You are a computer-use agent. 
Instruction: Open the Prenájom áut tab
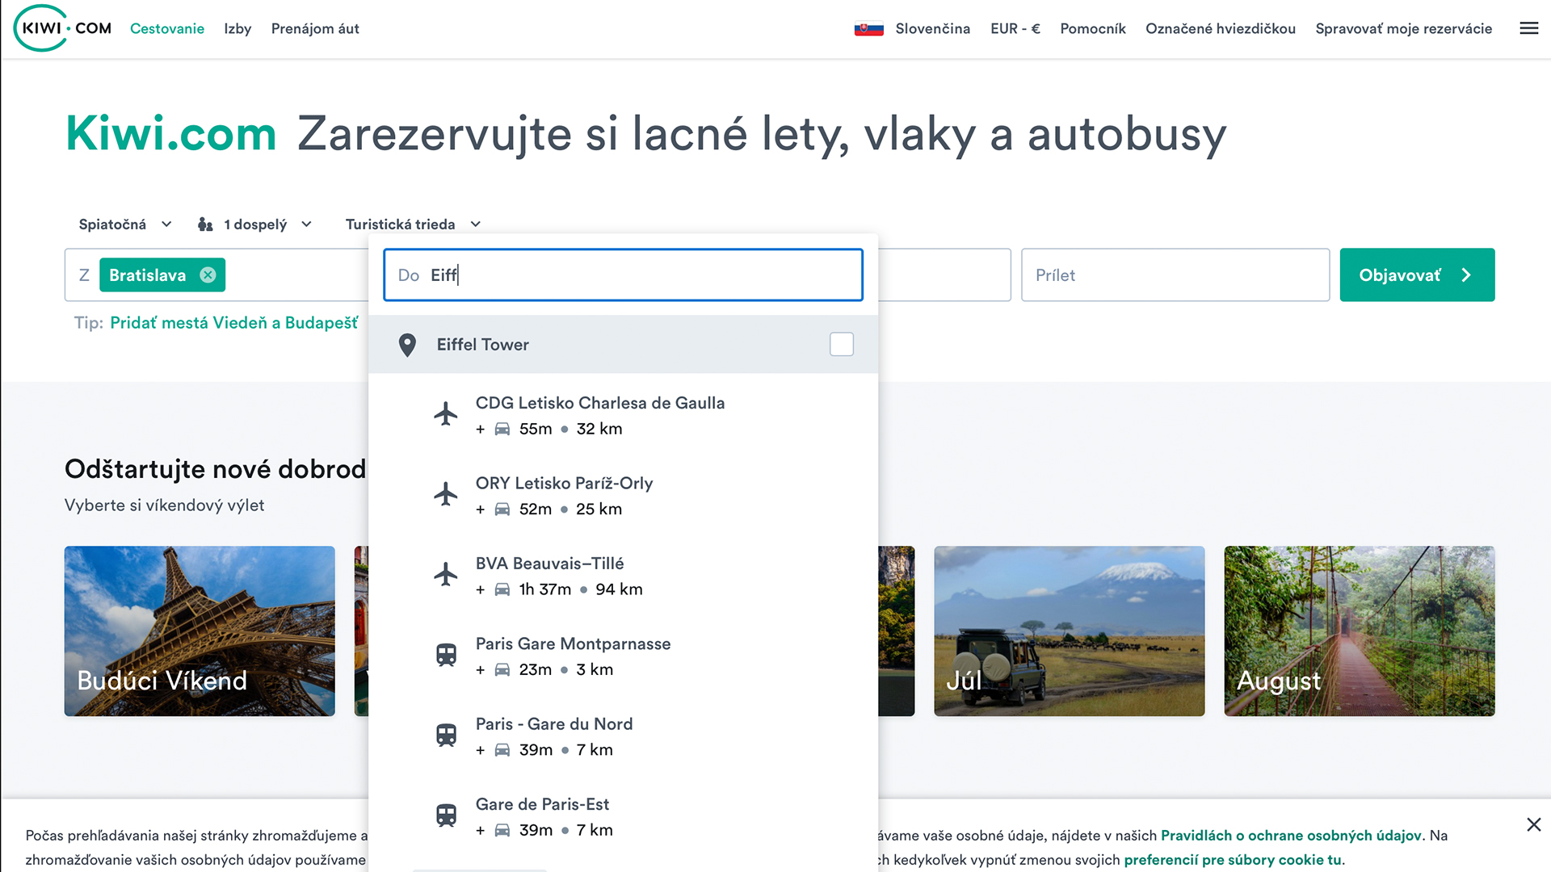pyautogui.click(x=315, y=29)
